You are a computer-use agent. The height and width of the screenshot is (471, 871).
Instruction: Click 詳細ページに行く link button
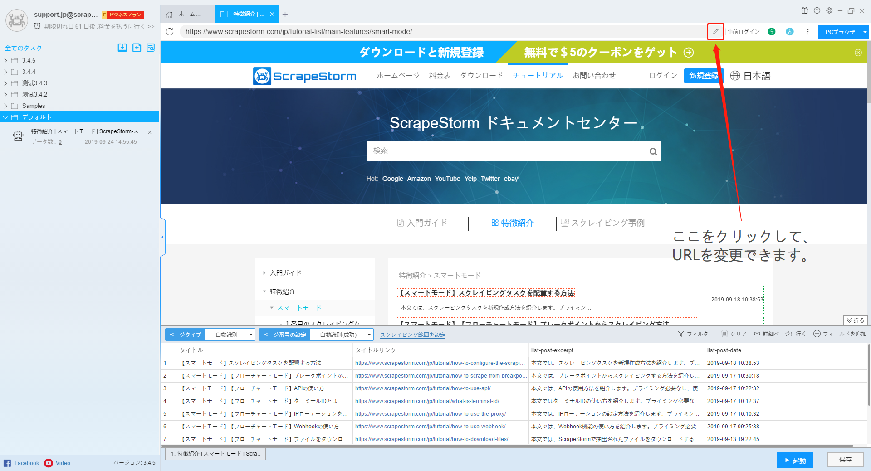780,334
